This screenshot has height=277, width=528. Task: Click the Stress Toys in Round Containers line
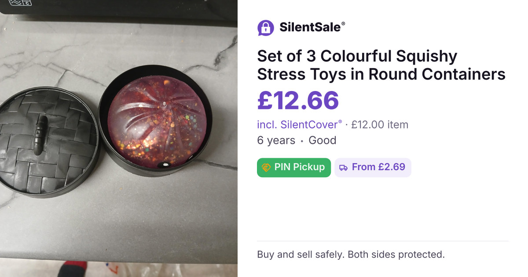[381, 74]
